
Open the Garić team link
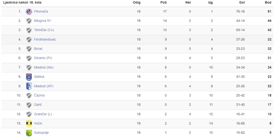click(38, 105)
